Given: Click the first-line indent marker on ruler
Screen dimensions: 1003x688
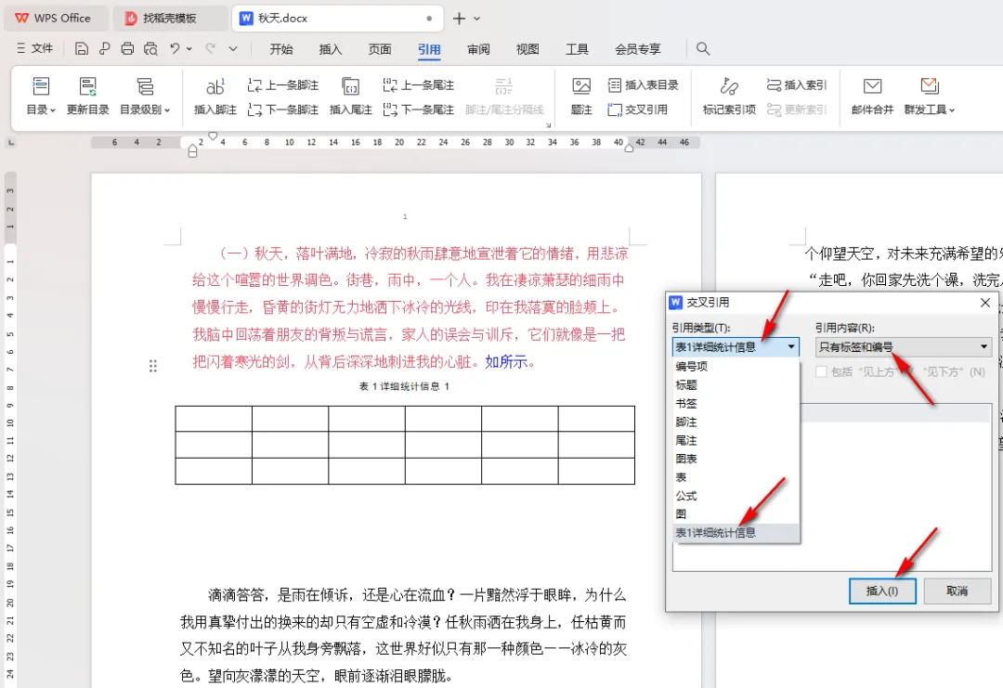Looking at the screenshot, I should 213,136.
